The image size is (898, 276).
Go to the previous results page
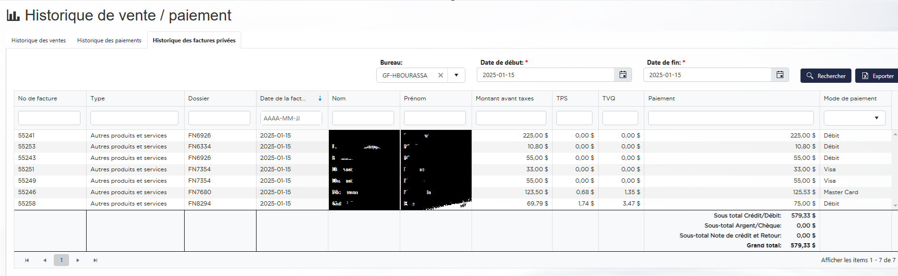pyautogui.click(x=45, y=260)
